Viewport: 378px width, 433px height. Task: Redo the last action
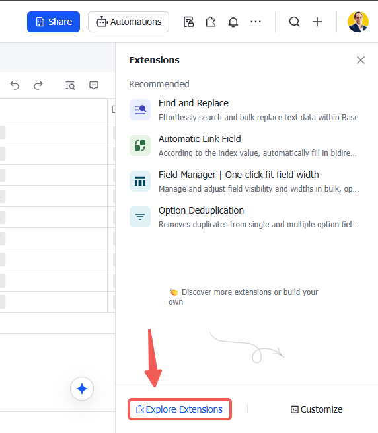tap(38, 85)
